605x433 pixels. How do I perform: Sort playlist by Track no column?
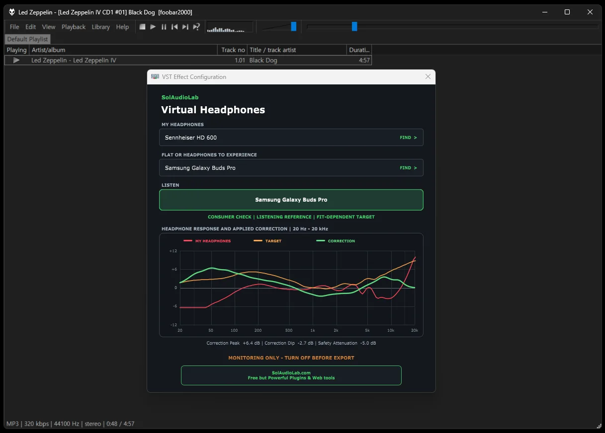click(232, 50)
